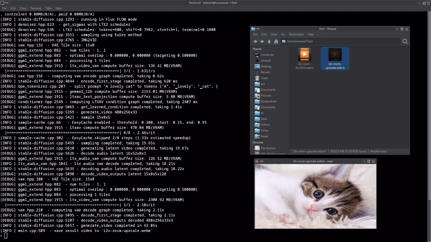Viewport: 431px width, 242px height.
Task: Open the Terminal window's Edit menu
Action: pos(13,8)
